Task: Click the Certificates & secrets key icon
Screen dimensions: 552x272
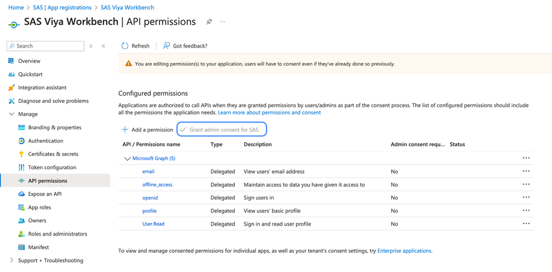Action: click(x=22, y=154)
